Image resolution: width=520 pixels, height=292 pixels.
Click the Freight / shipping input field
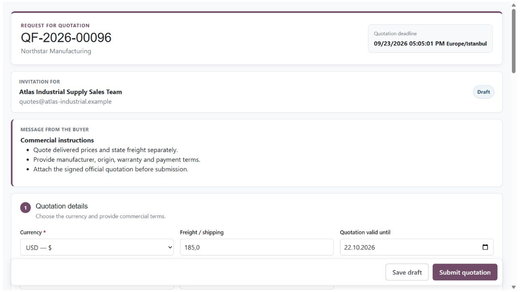[x=257, y=247]
